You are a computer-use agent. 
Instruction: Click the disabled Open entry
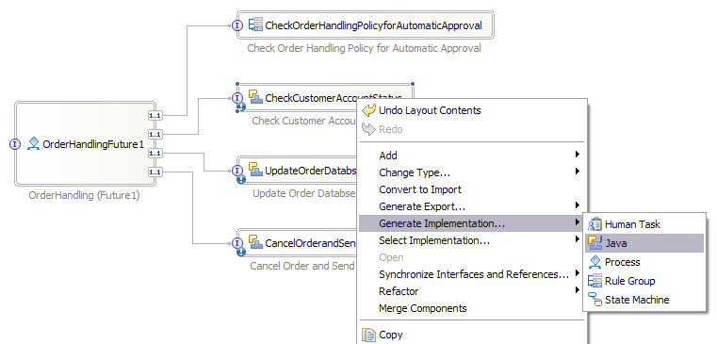(x=471, y=257)
